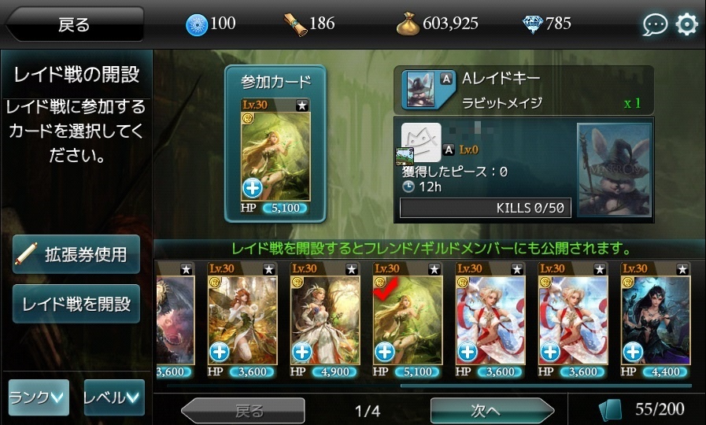Click plus icon on HP 4,900 card

click(301, 352)
